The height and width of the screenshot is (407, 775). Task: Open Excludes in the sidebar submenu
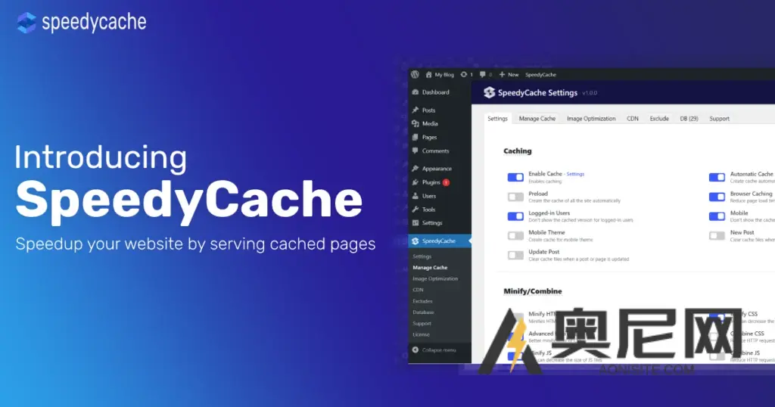click(x=422, y=301)
